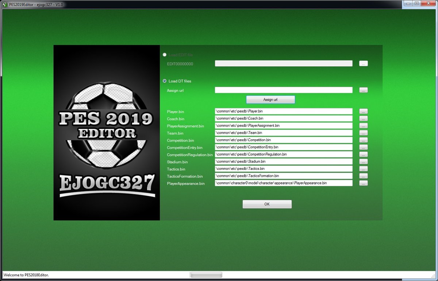Click the TacticsFormation.bin path field
The image size is (438, 281).
[x=284, y=176]
